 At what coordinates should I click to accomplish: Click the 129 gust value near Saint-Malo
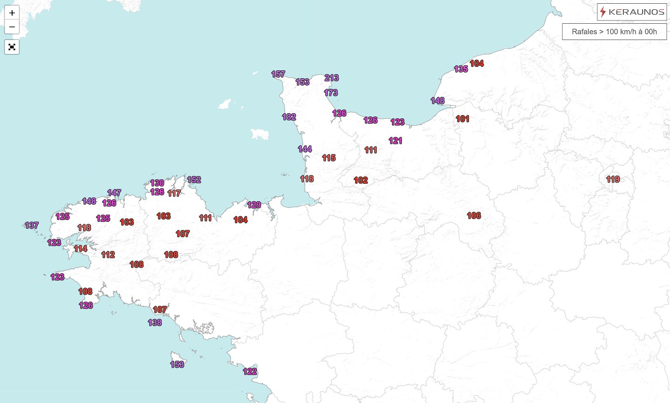[x=254, y=204]
